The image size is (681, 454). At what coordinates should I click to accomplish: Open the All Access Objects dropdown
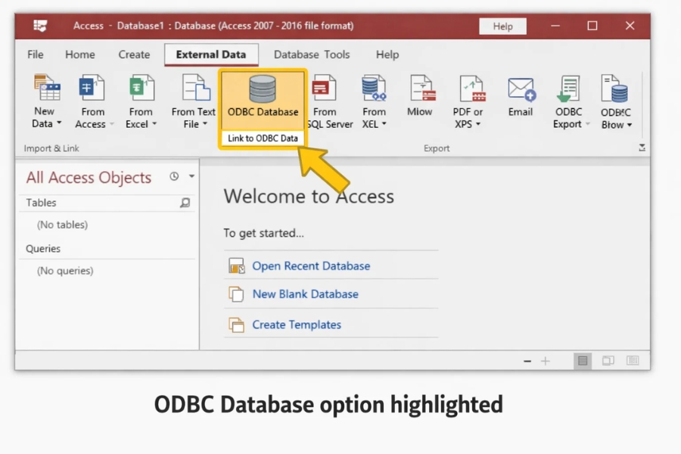tap(191, 177)
